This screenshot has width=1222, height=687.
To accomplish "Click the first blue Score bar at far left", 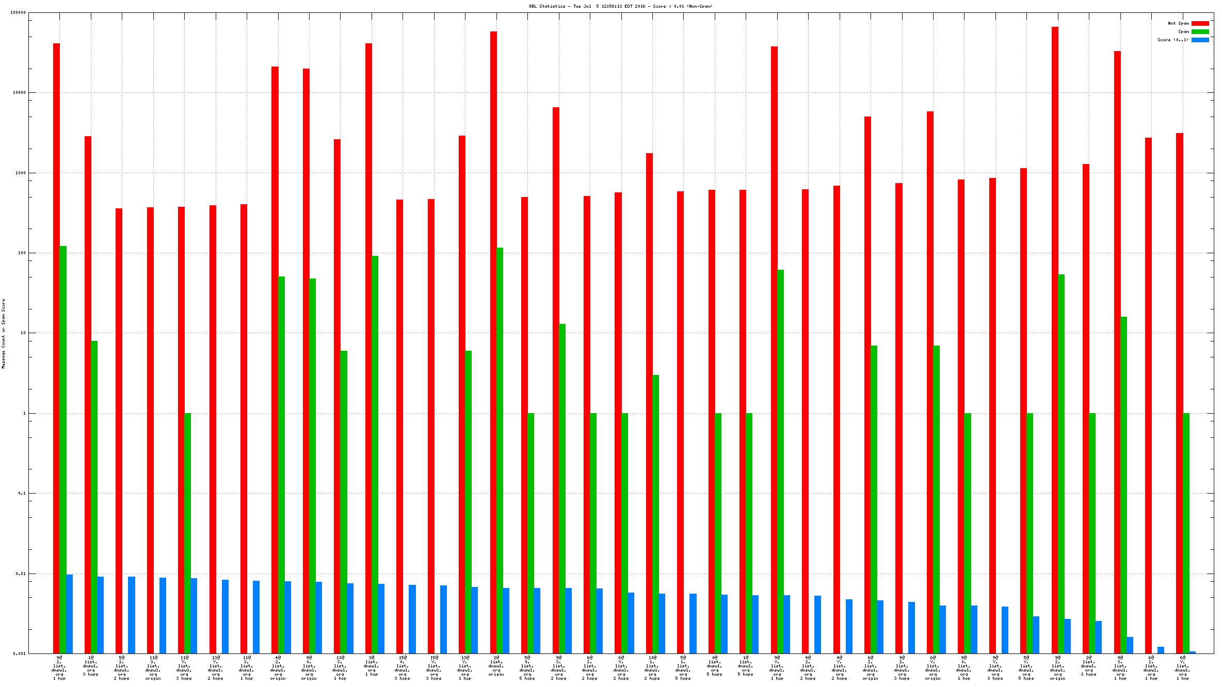I will (x=70, y=614).
